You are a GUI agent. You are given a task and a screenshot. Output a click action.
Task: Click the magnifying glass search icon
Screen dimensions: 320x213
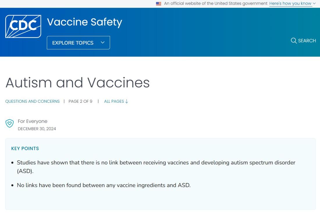(x=294, y=41)
